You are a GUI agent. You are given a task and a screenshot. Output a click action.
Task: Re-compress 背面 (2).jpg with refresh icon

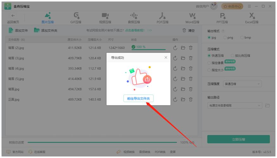[x=175, y=48]
